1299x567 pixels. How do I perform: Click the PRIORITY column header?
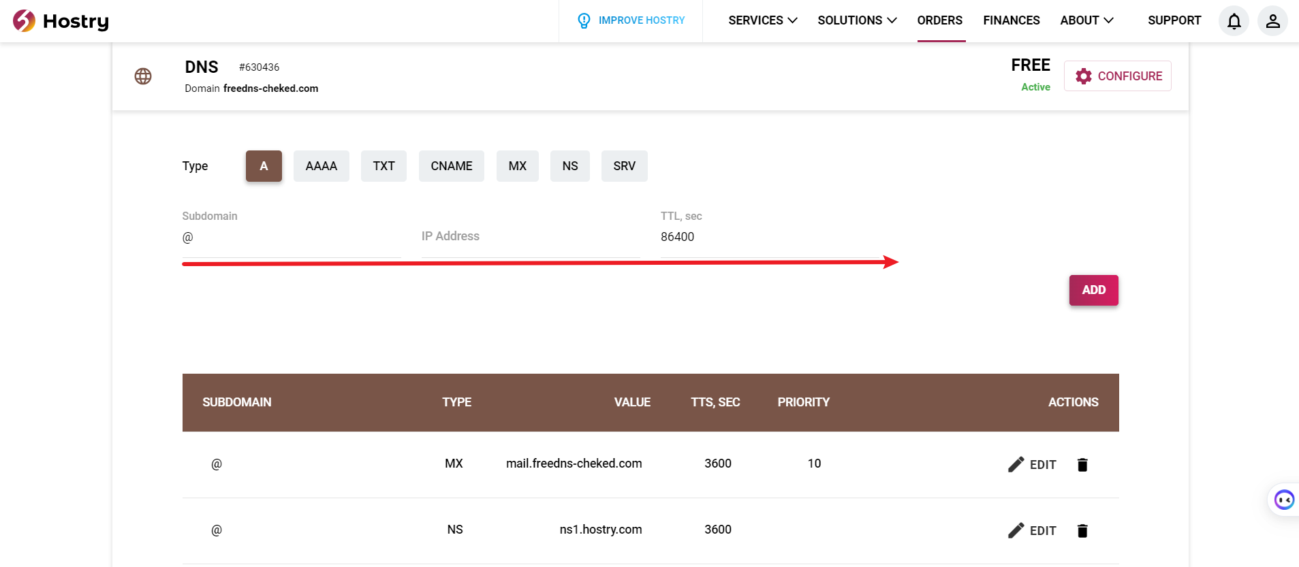[804, 402]
